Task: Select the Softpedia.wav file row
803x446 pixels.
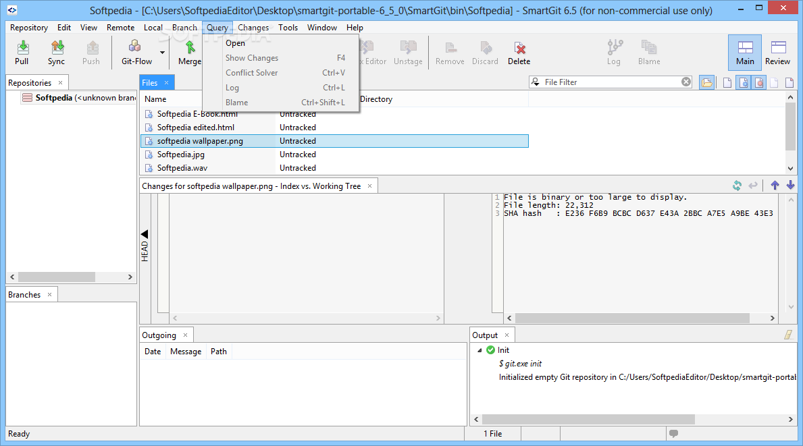Action: [334, 168]
